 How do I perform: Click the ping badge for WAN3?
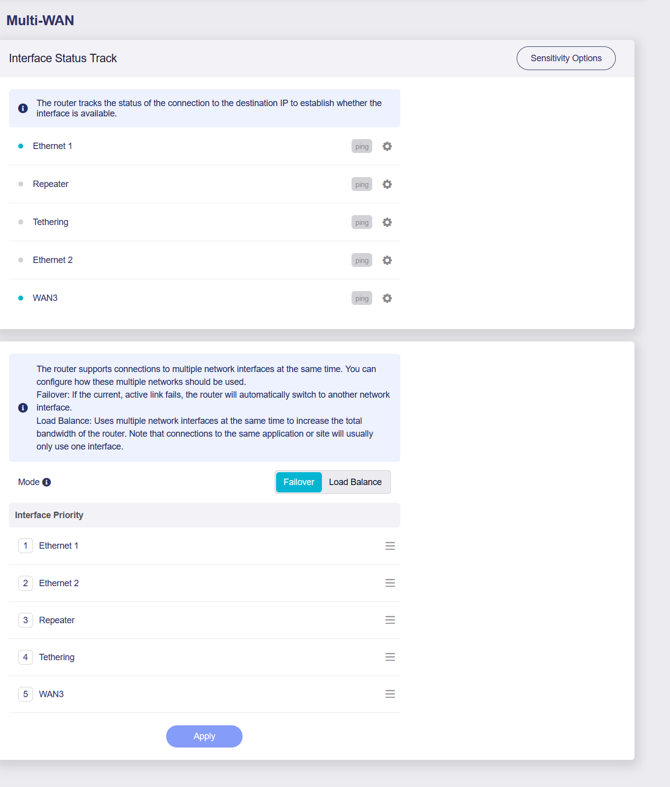361,299
